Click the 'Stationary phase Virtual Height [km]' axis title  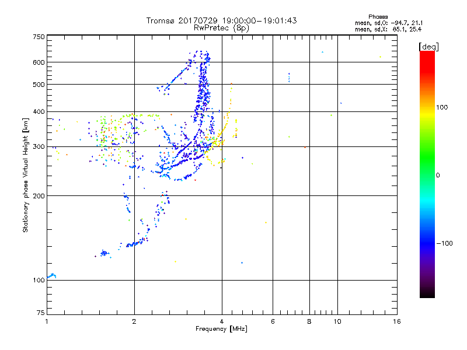point(25,175)
